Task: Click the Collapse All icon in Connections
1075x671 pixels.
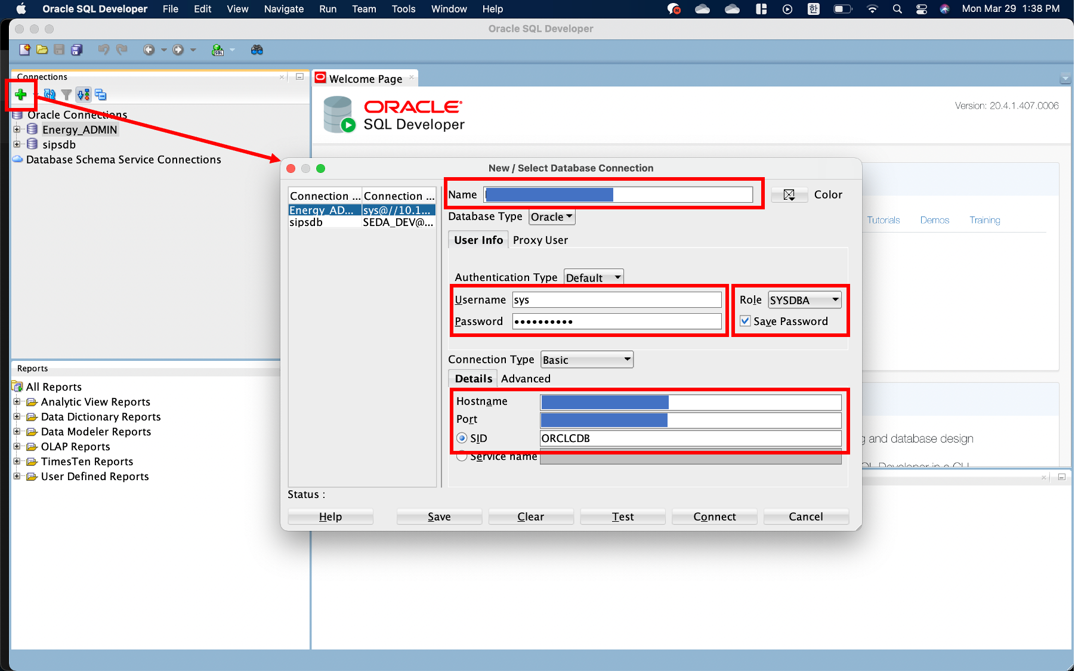Action: pyautogui.click(x=101, y=94)
